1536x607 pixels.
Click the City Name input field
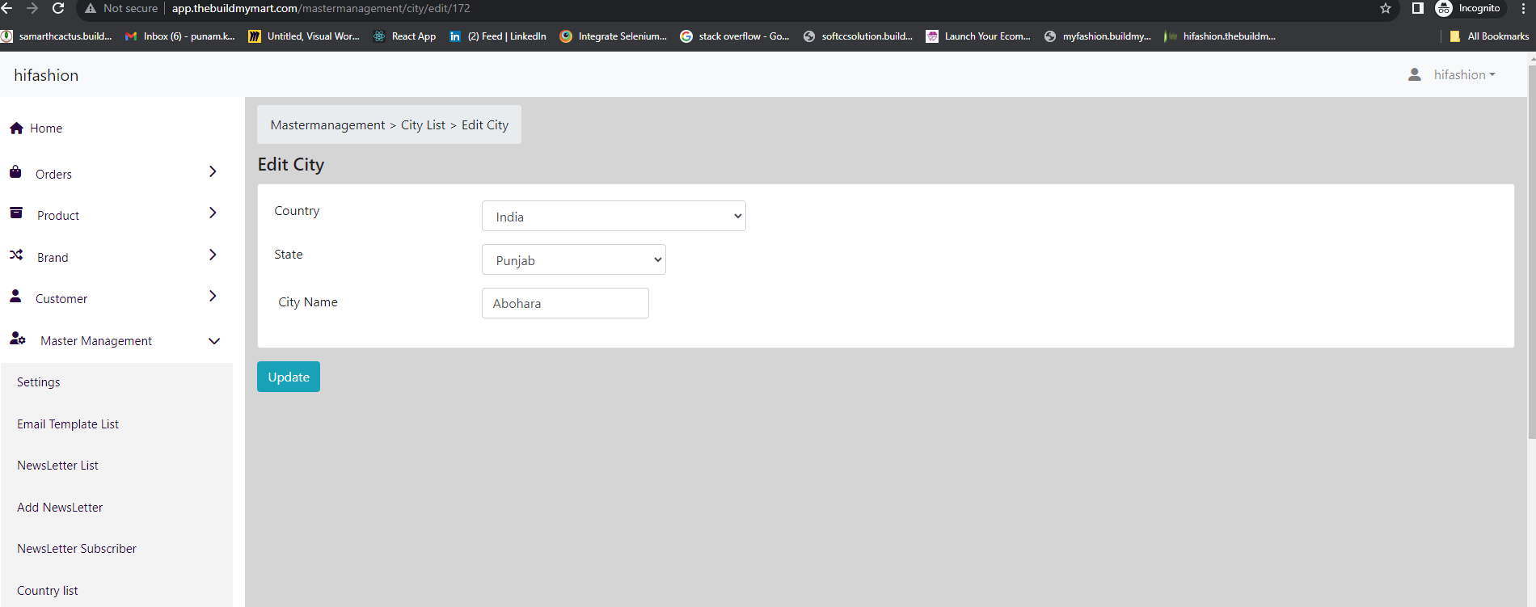pyautogui.click(x=565, y=303)
